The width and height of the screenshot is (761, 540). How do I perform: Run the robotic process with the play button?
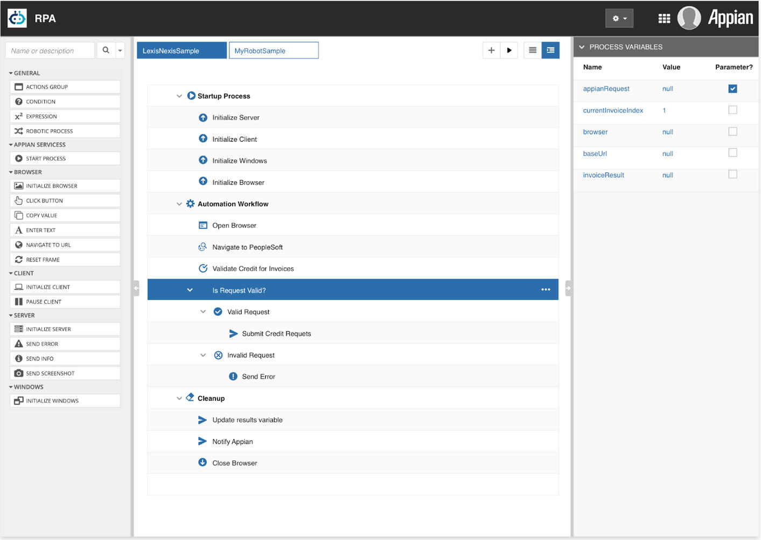click(x=509, y=50)
